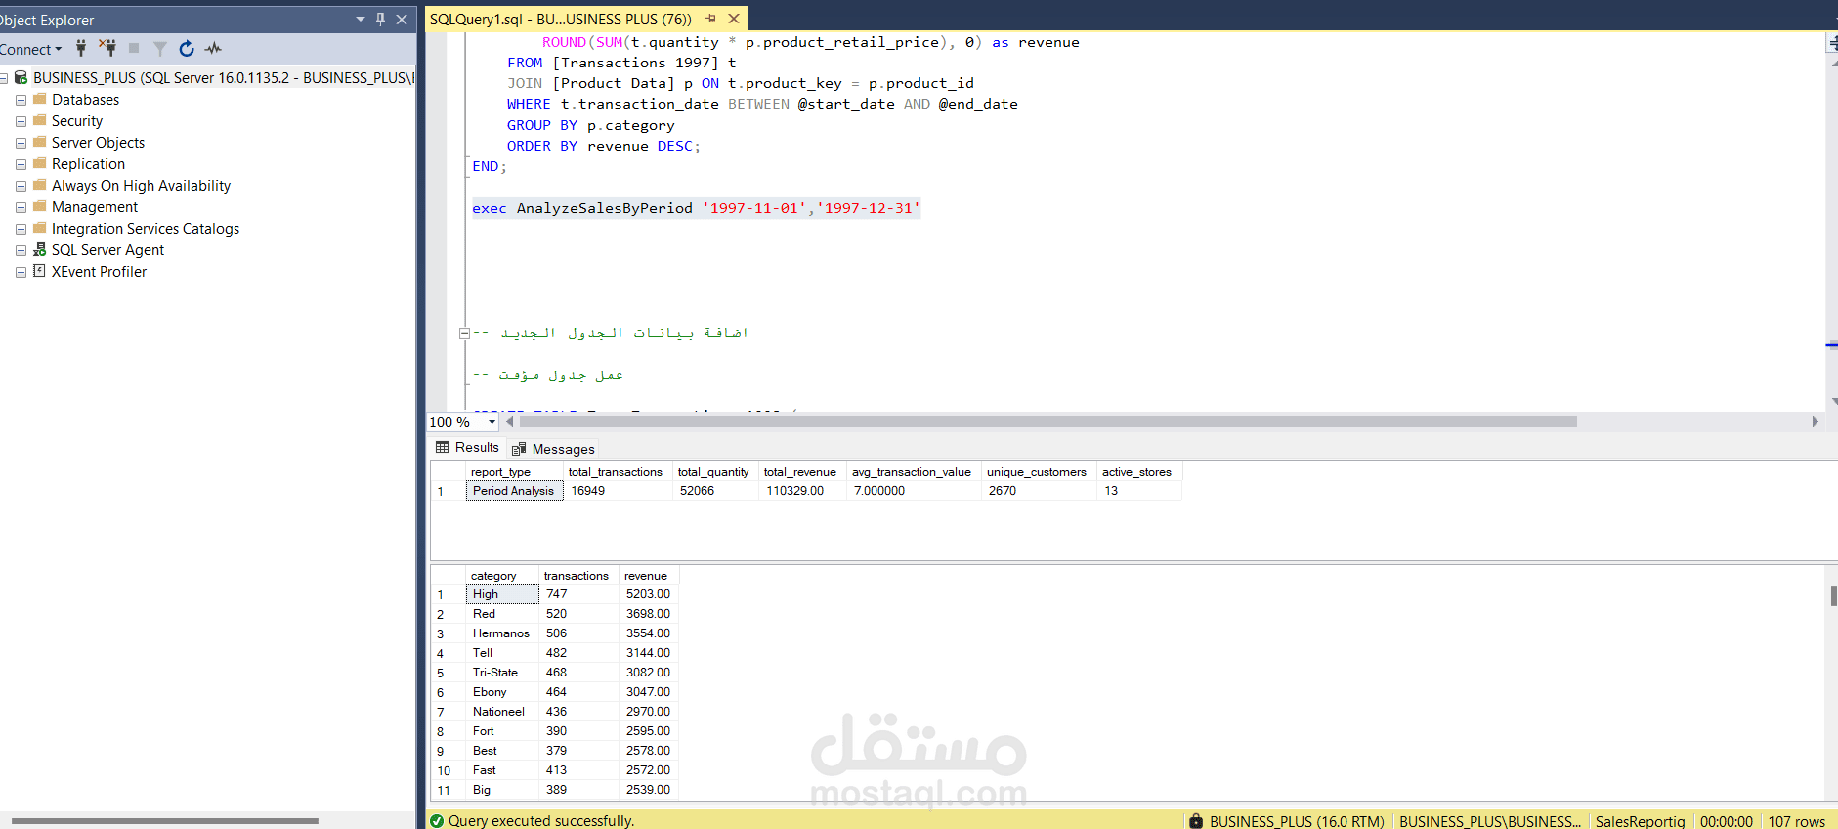Click the BUSINESS_PLUS server icon

(21, 77)
